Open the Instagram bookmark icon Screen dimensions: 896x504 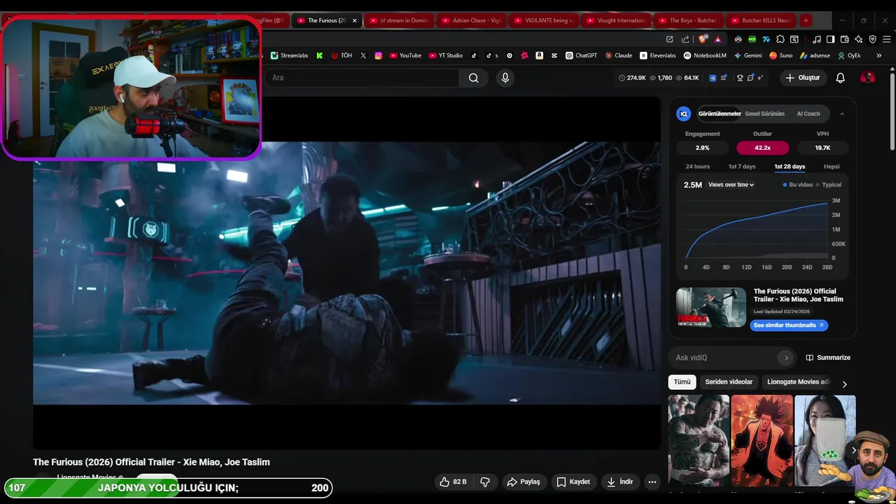[x=378, y=55]
